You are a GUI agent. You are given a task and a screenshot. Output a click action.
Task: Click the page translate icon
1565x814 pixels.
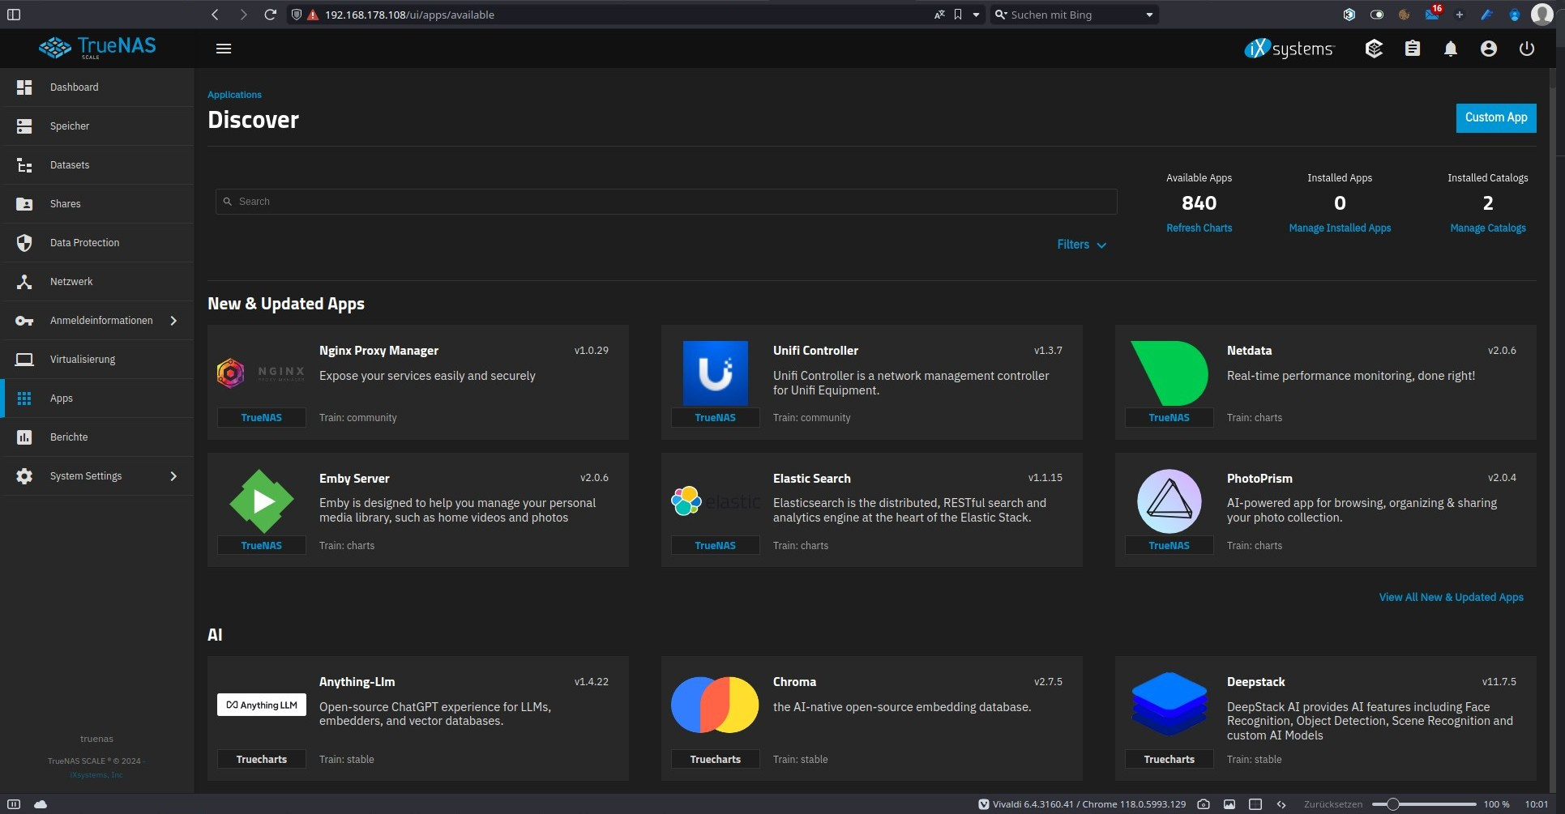[939, 15]
